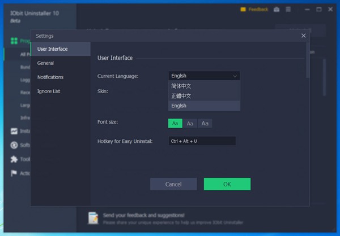Open the General settings tab
340x236 pixels.
[x=61, y=63]
